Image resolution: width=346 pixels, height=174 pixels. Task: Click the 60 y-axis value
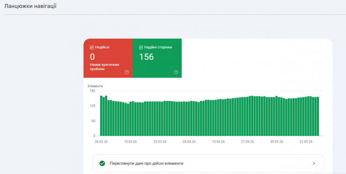(94, 120)
